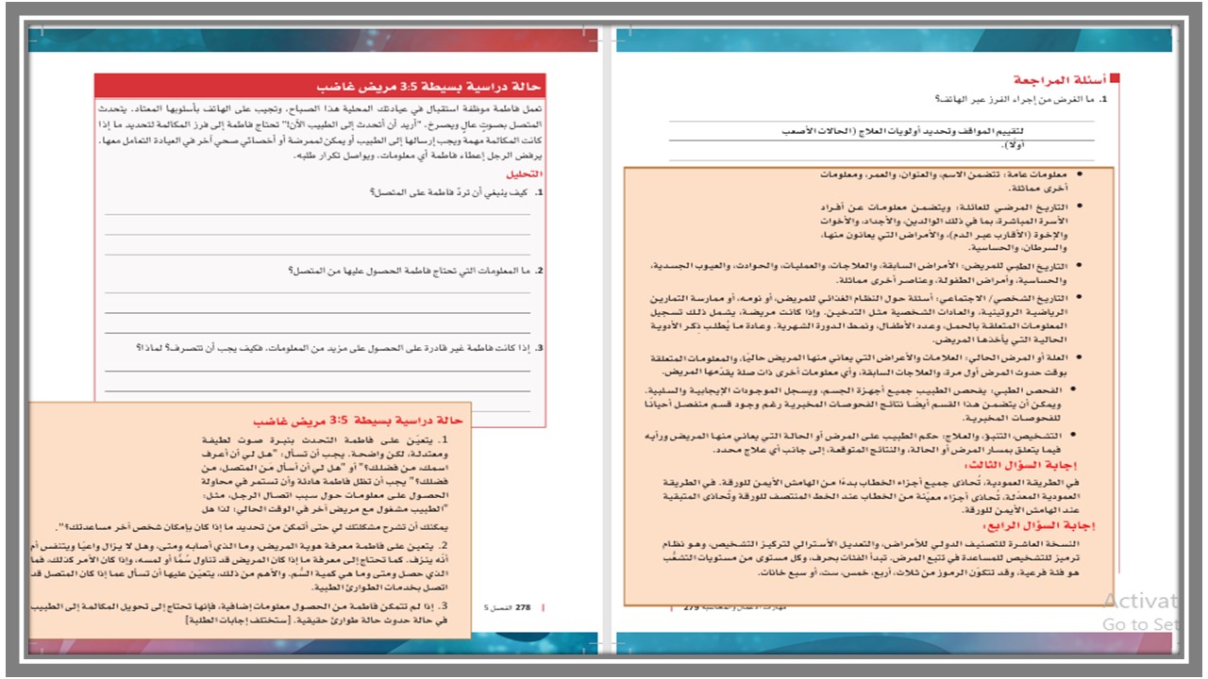This screenshot has height=679, width=1208.
Task: Click the paragraph starting 'تعمل فاطمة موظفة استقبال'
Action: [x=323, y=132]
